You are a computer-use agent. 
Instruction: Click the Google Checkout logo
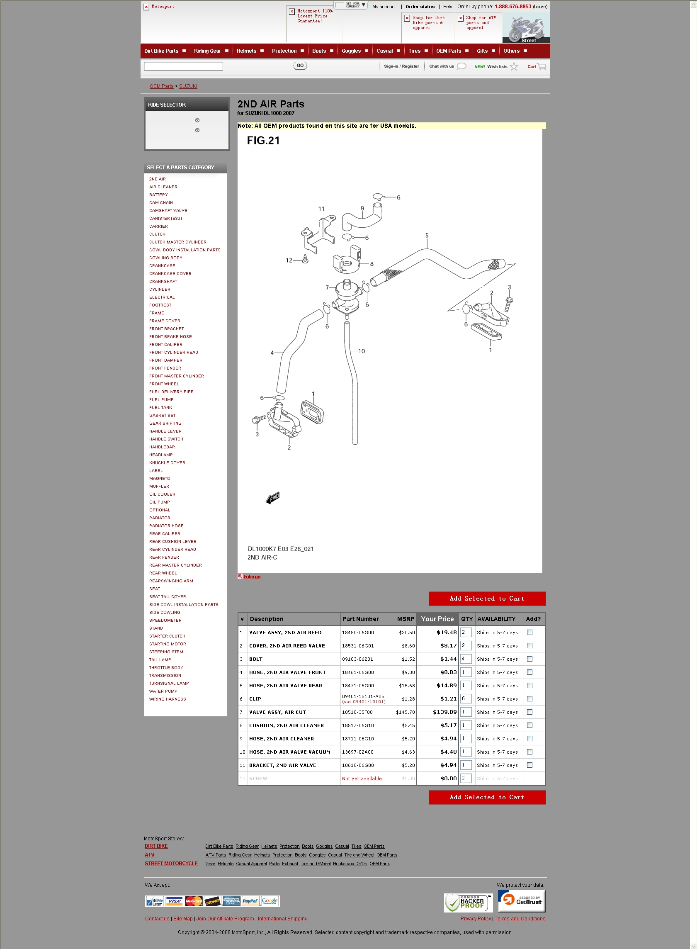(270, 901)
